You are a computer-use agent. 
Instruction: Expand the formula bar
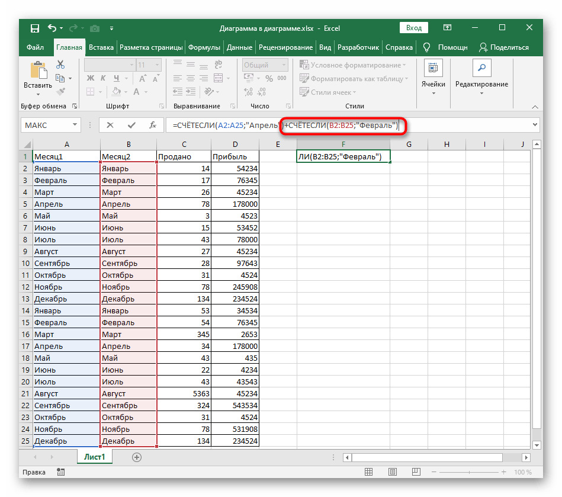[535, 125]
